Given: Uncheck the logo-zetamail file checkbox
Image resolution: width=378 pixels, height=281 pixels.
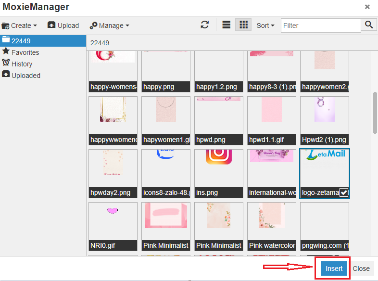Looking at the screenshot, I should coord(344,192).
